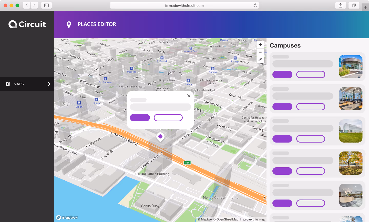Click the Corus Quay map label

[x=150, y=206]
